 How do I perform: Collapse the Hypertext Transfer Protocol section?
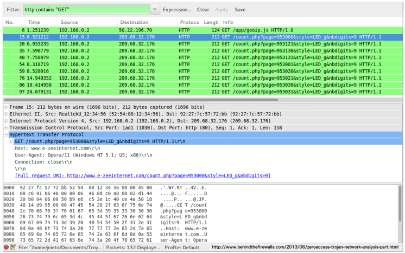click(5, 134)
